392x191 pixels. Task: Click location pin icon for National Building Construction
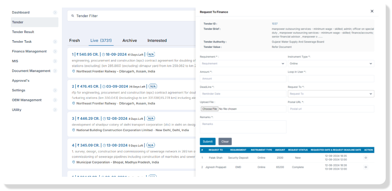[x=74, y=130]
